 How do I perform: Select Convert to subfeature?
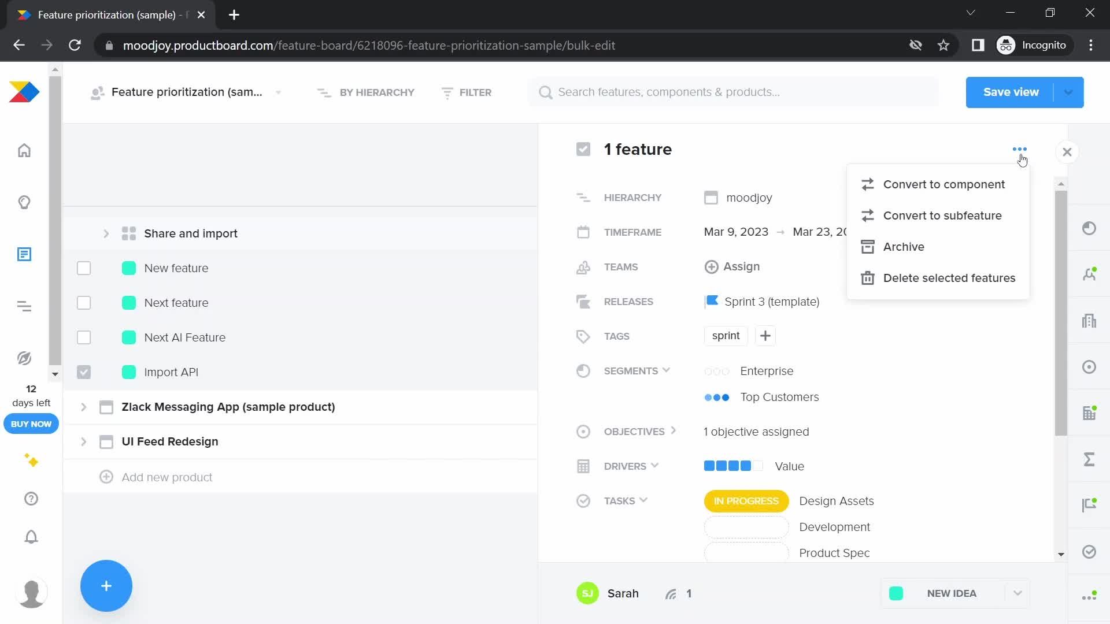[x=938, y=216]
